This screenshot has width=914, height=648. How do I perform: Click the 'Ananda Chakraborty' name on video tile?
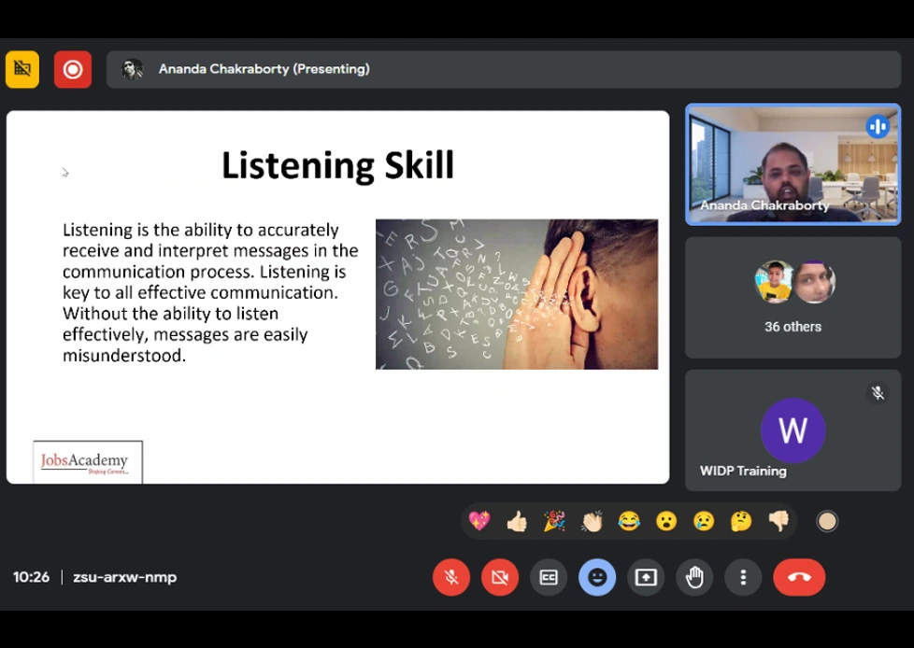pyautogui.click(x=764, y=204)
